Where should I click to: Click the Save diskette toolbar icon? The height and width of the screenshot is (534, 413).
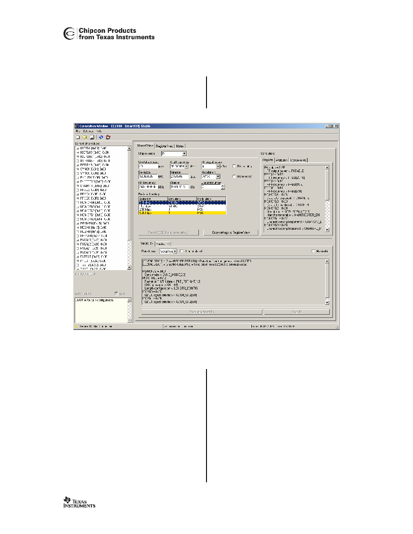[x=92, y=137]
